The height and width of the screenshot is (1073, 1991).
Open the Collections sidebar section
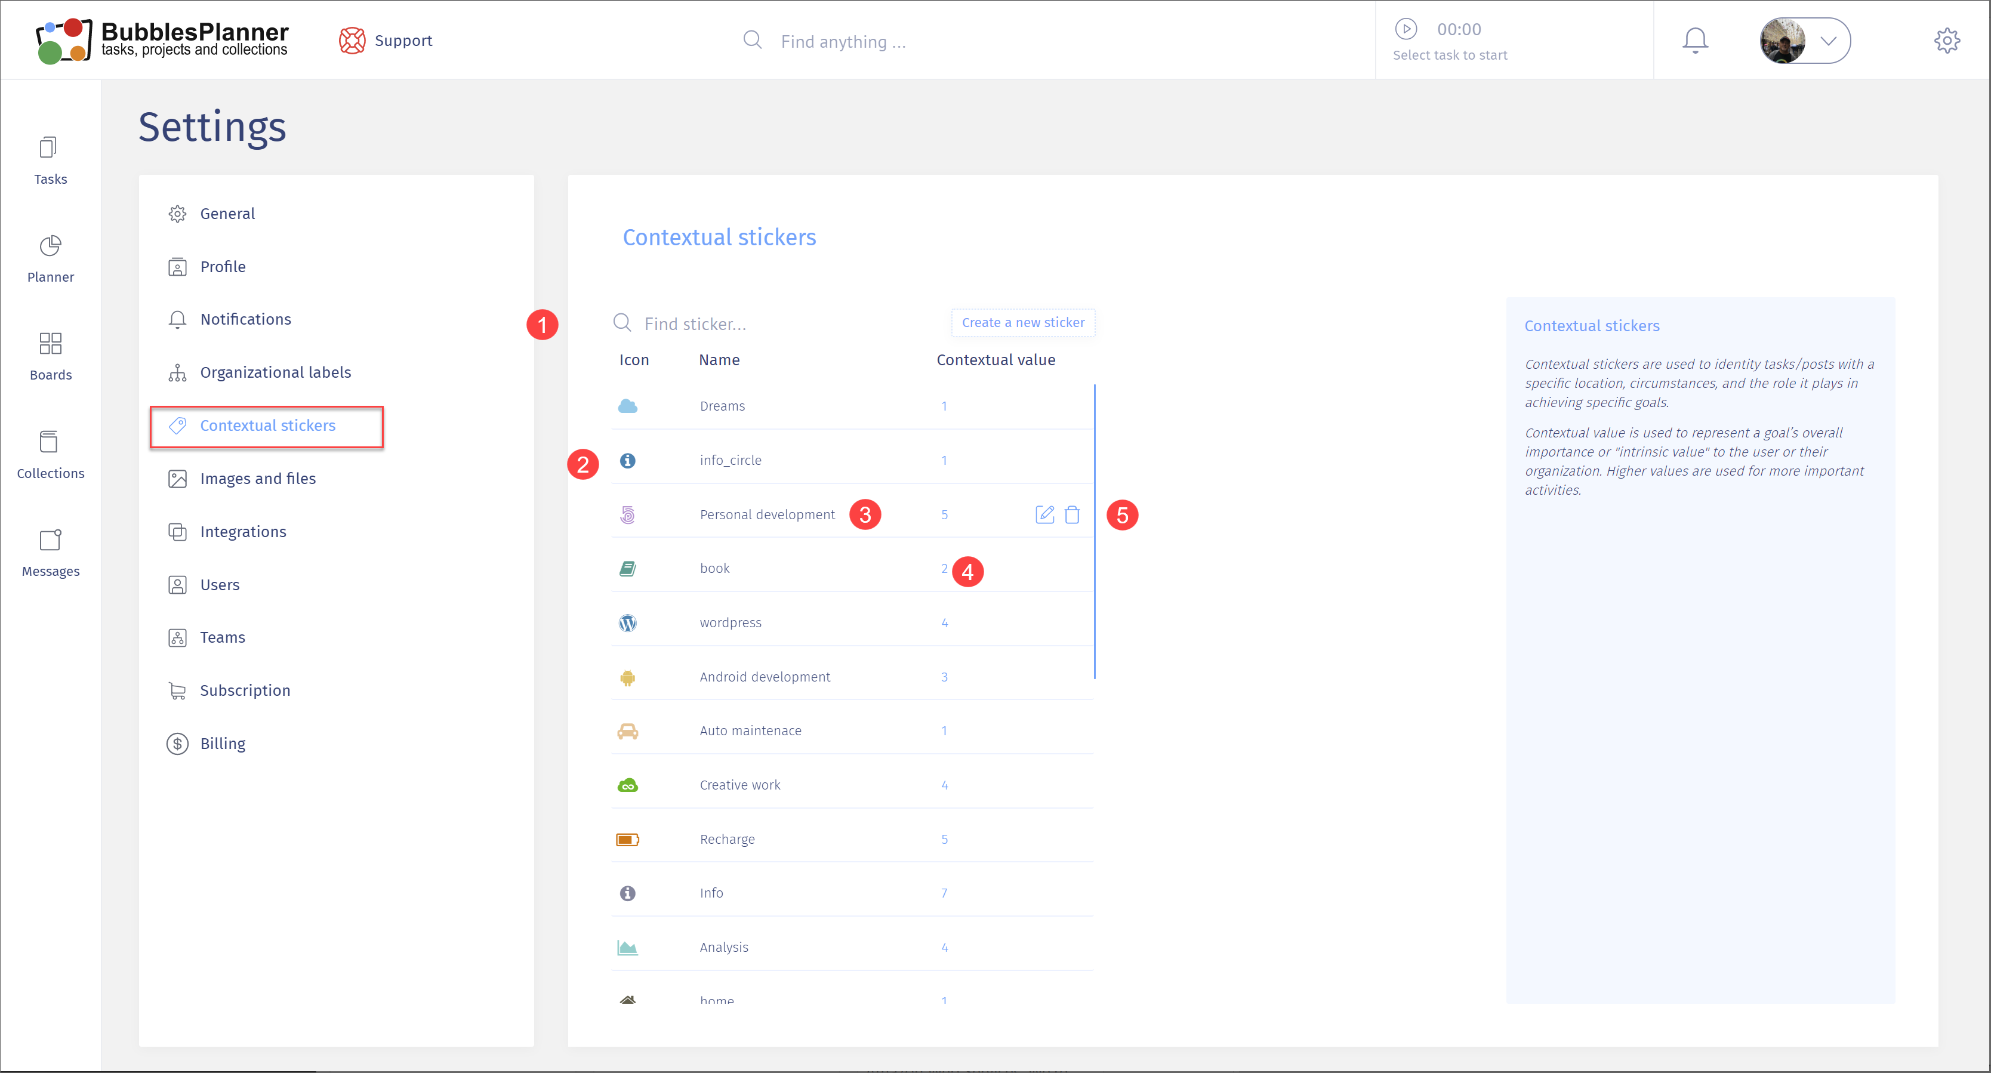click(x=50, y=455)
